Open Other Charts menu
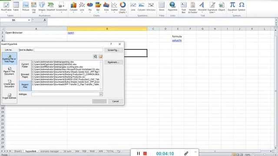Viewport: 278px width, 156px height. point(122,7)
